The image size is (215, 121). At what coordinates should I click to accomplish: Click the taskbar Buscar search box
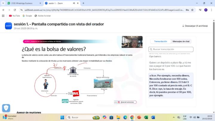[x=83, y=117]
